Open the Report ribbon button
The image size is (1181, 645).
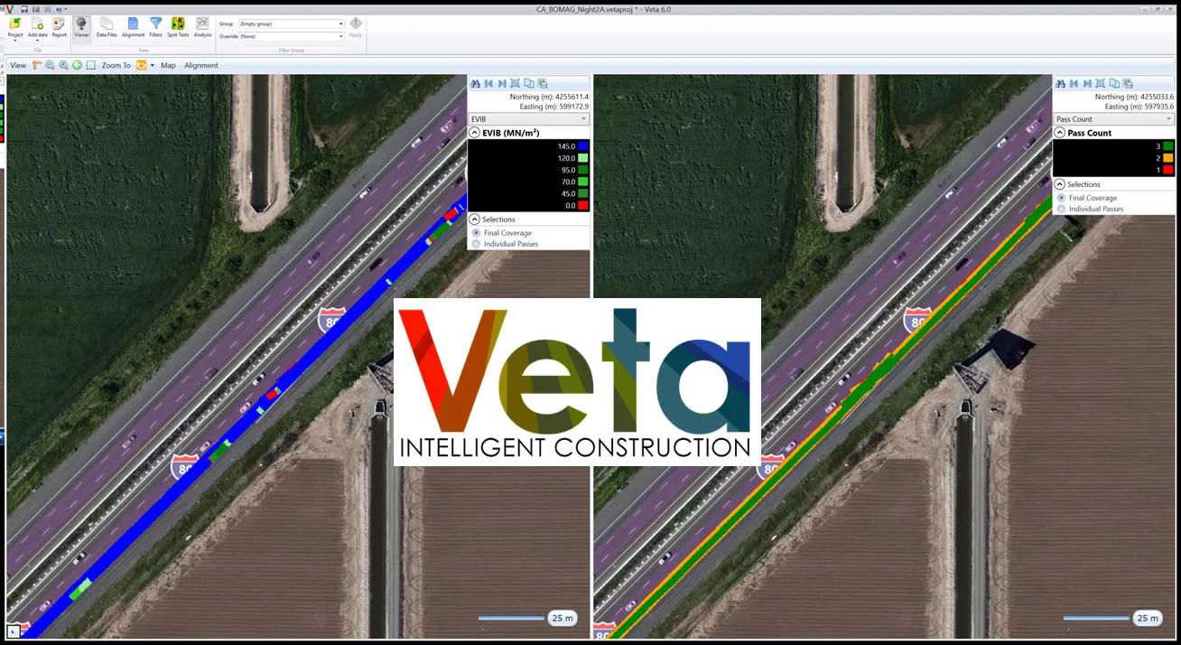[59, 27]
